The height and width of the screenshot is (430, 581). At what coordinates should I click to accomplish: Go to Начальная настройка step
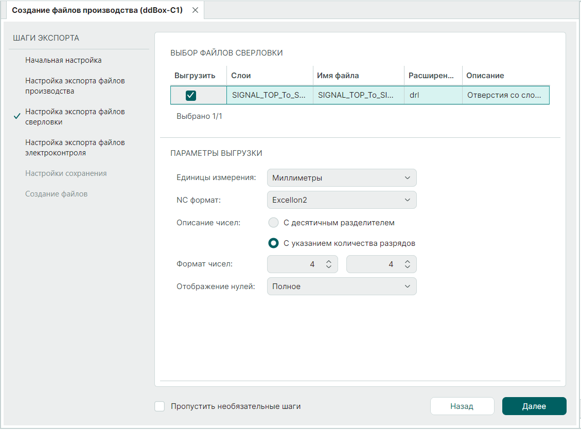point(63,60)
